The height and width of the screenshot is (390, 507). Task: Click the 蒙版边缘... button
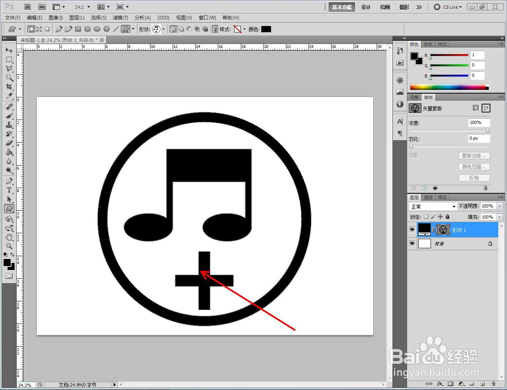[474, 156]
